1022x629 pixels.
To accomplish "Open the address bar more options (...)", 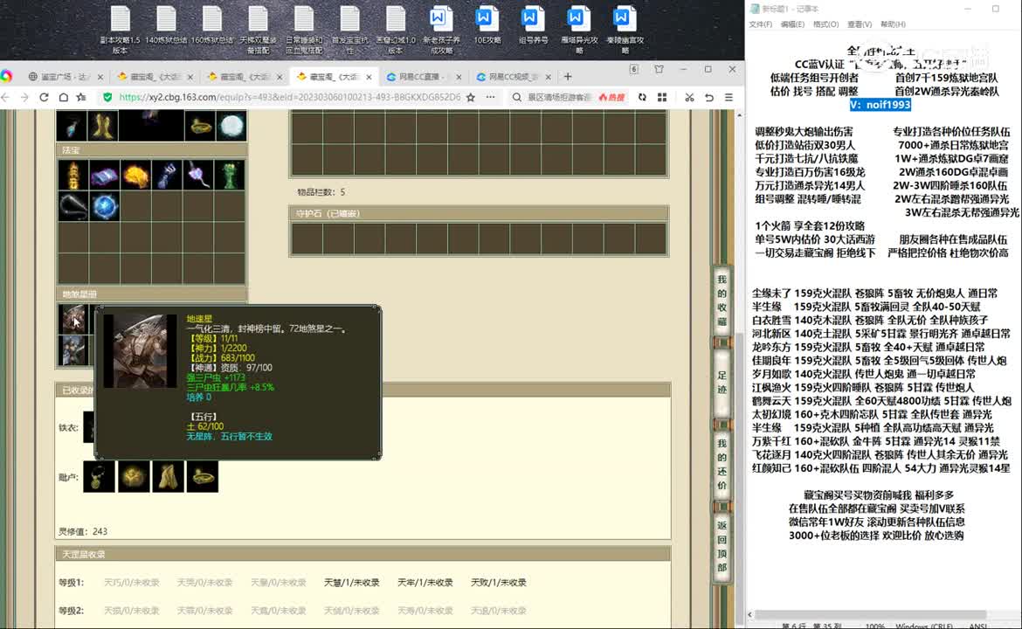I will (490, 97).
